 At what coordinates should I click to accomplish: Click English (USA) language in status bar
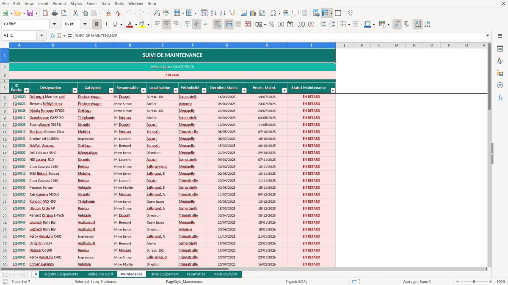[296, 282]
